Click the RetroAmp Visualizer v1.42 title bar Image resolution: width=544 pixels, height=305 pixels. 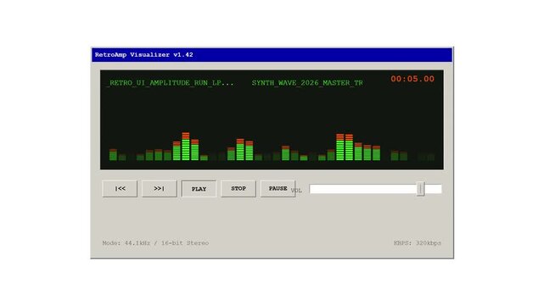click(272, 55)
